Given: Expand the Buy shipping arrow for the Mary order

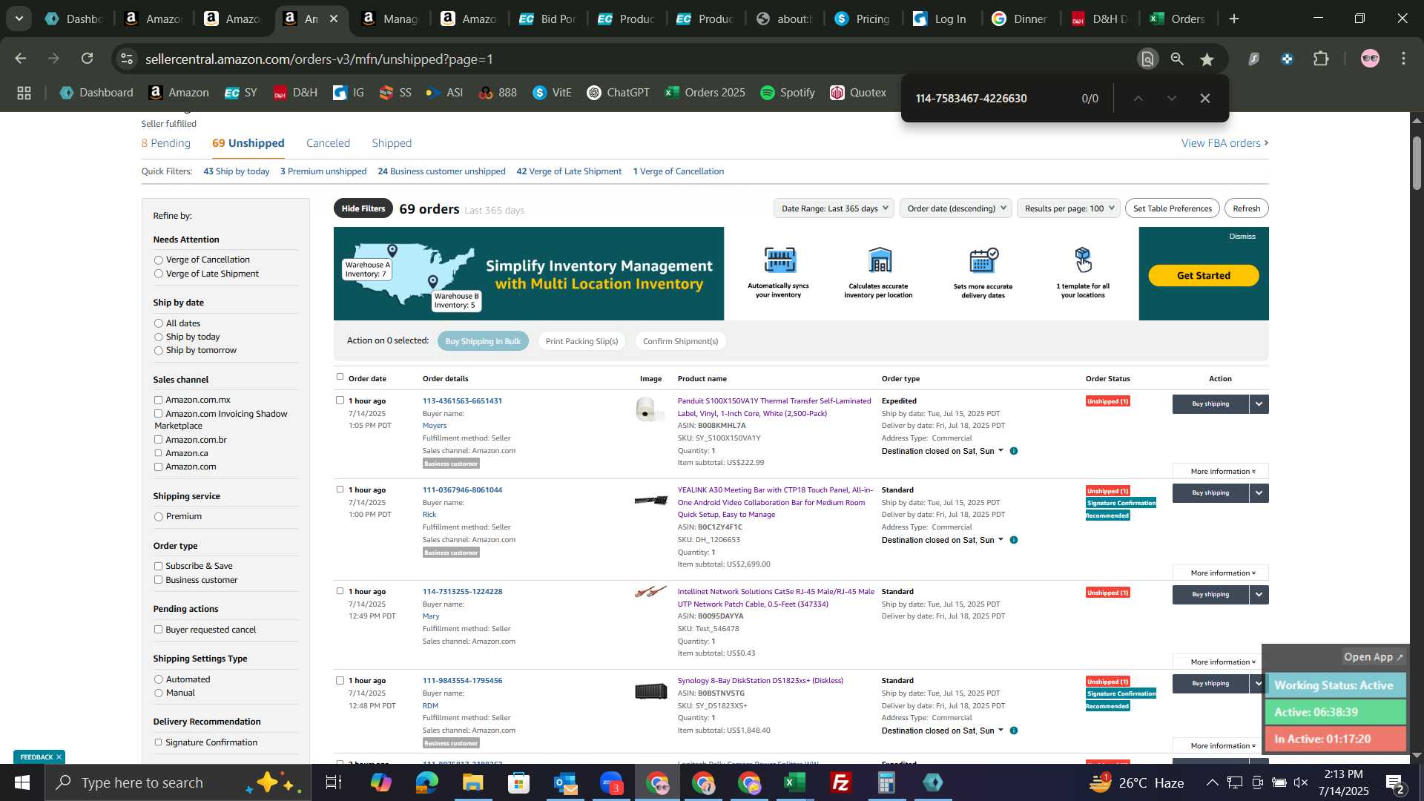Looking at the screenshot, I should pyautogui.click(x=1259, y=595).
